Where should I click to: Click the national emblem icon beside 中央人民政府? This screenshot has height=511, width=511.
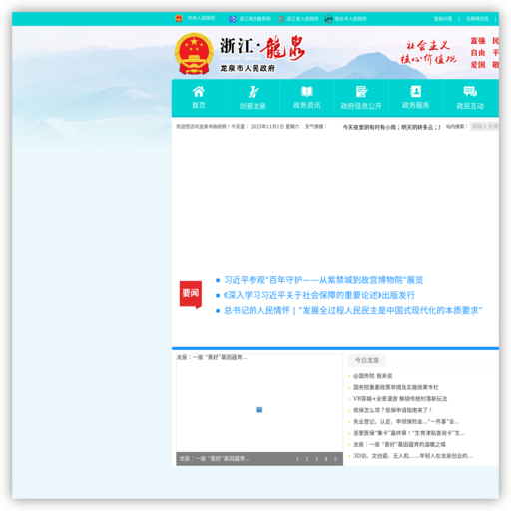pos(179,18)
